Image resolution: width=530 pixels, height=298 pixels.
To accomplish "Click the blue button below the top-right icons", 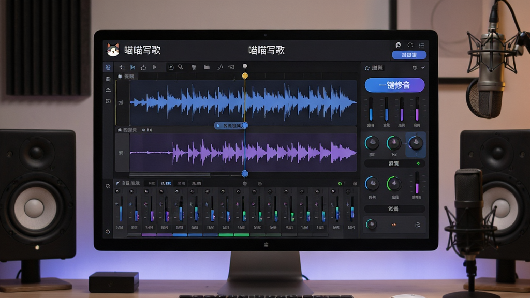I will point(409,55).
